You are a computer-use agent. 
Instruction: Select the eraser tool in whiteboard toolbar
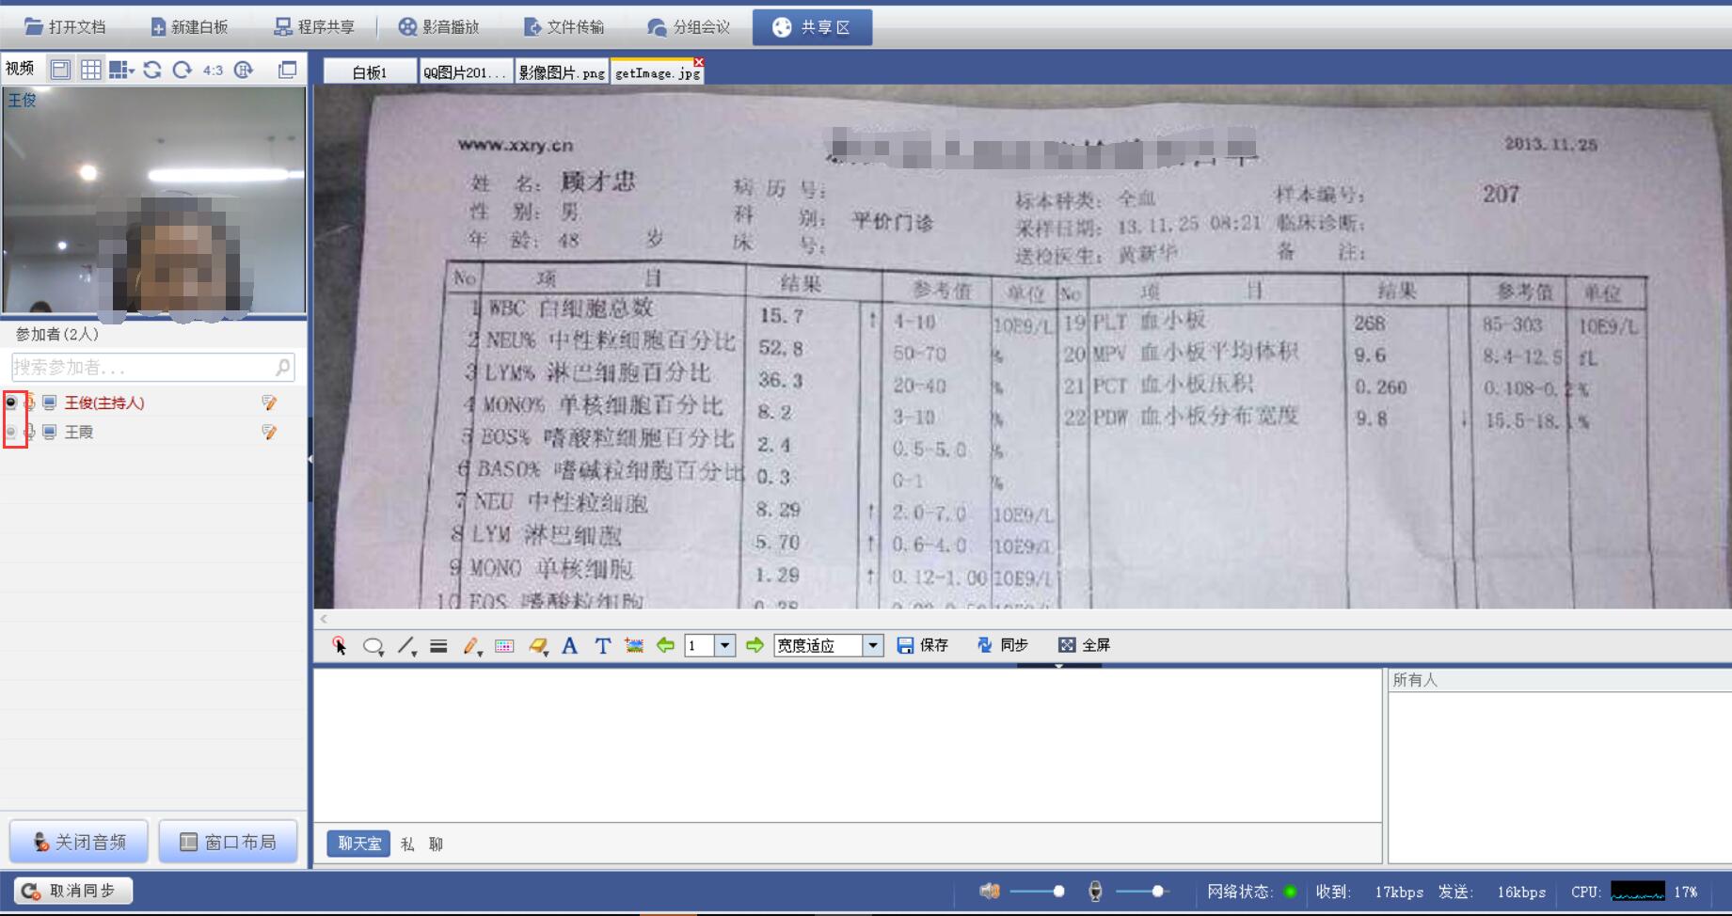click(x=537, y=645)
